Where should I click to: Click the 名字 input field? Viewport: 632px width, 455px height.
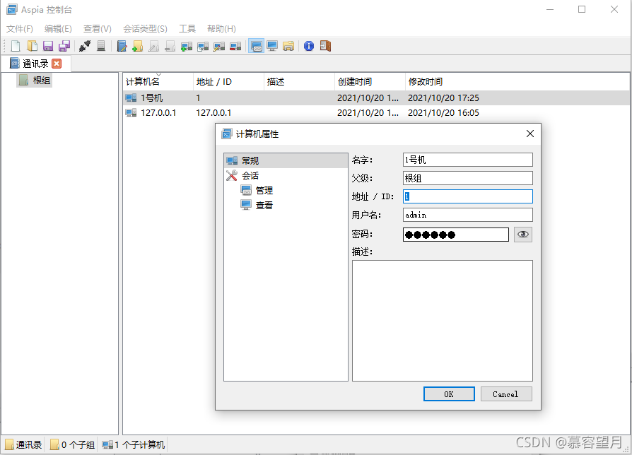[x=467, y=160]
